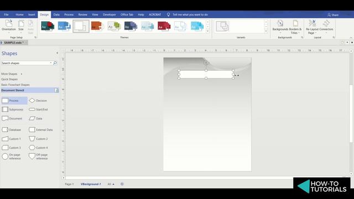The height and width of the screenshot is (199, 354).
Task: Open the All pages list
Action: click(x=111, y=184)
